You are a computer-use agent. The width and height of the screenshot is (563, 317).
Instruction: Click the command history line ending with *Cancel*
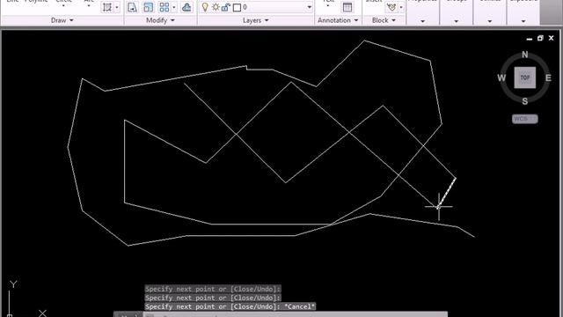[x=230, y=306]
